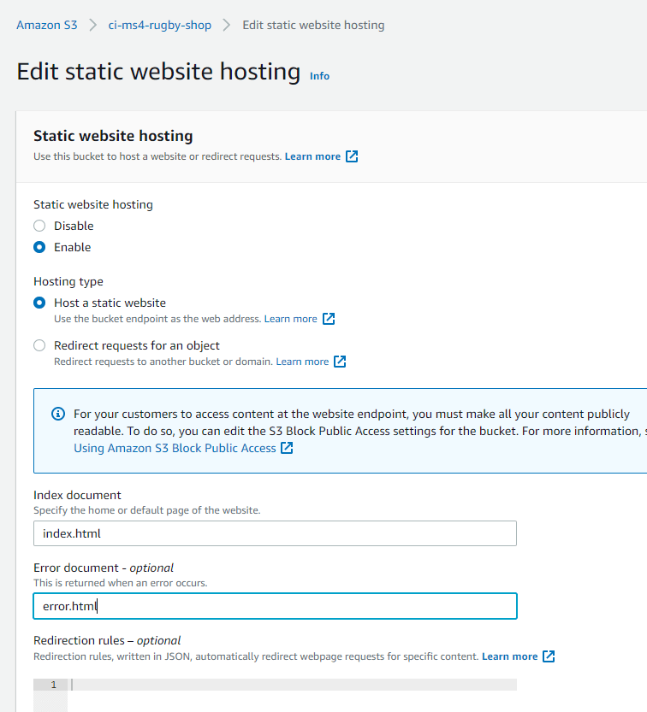Click 'Redirection rules – optional' label
Screen dimensions: 647x712
(107, 640)
